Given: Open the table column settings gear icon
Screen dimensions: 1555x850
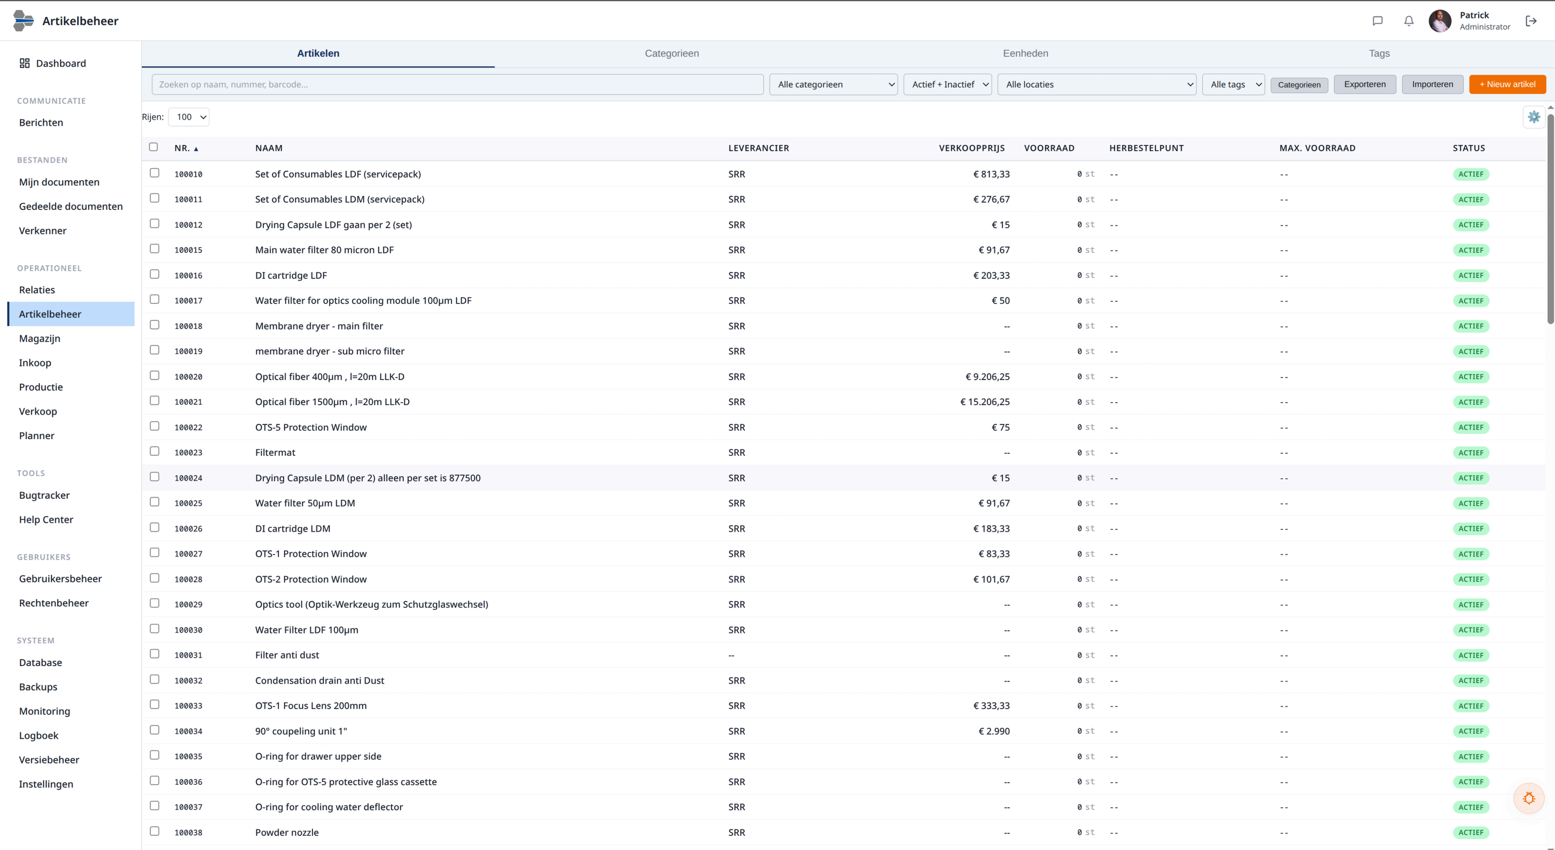Looking at the screenshot, I should 1533,117.
